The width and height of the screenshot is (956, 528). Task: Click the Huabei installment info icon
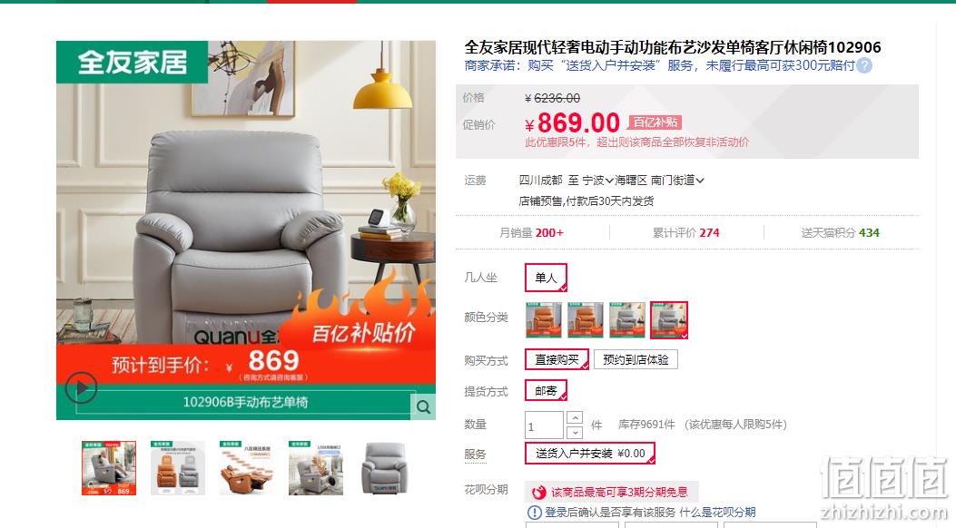[534, 513]
